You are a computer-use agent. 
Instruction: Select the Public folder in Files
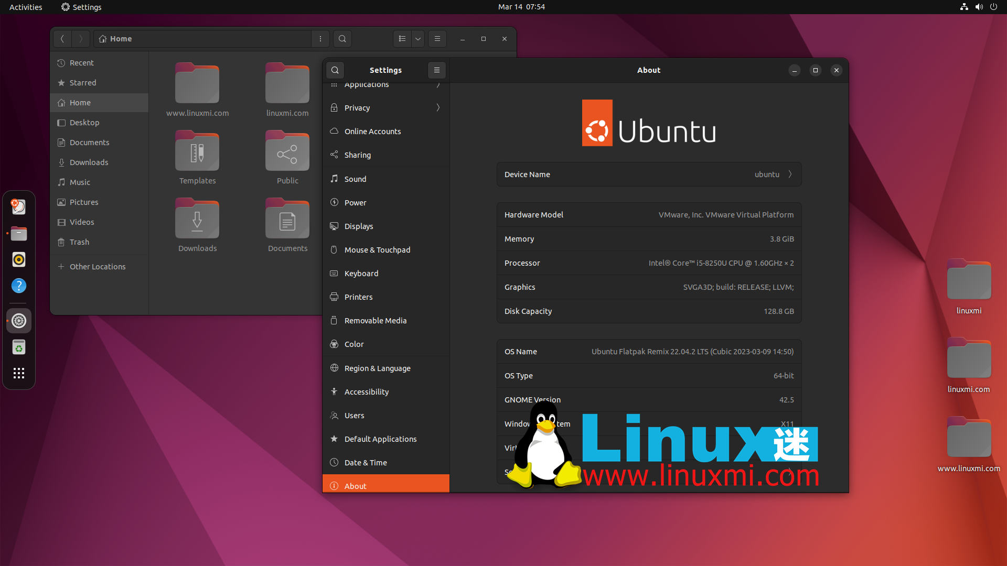pos(287,157)
